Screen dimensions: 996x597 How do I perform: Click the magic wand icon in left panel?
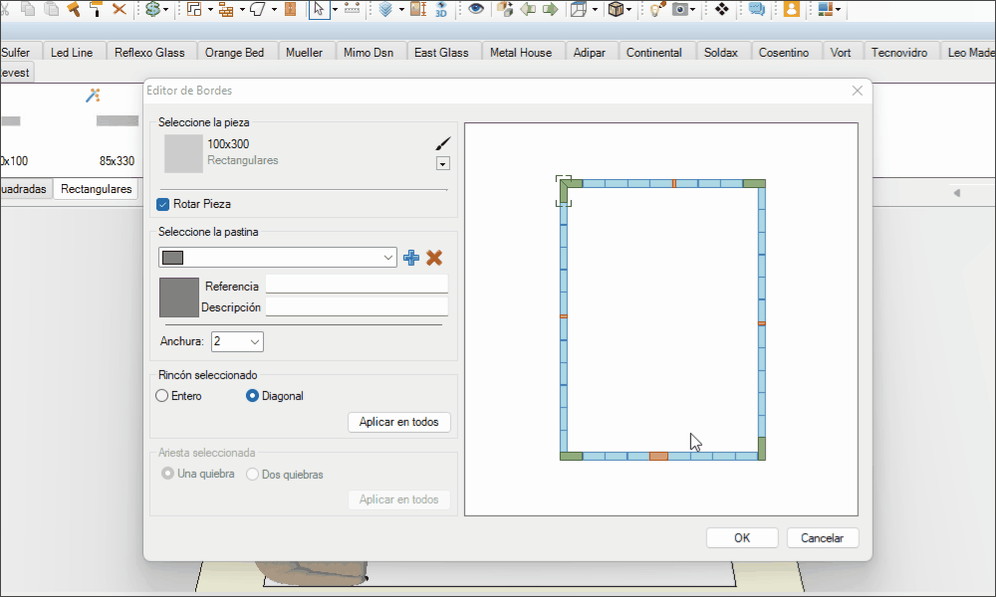point(93,96)
